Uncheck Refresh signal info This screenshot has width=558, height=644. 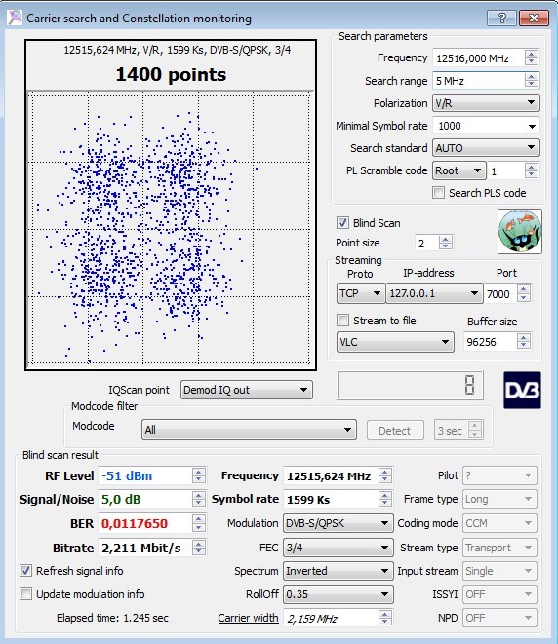(25, 571)
